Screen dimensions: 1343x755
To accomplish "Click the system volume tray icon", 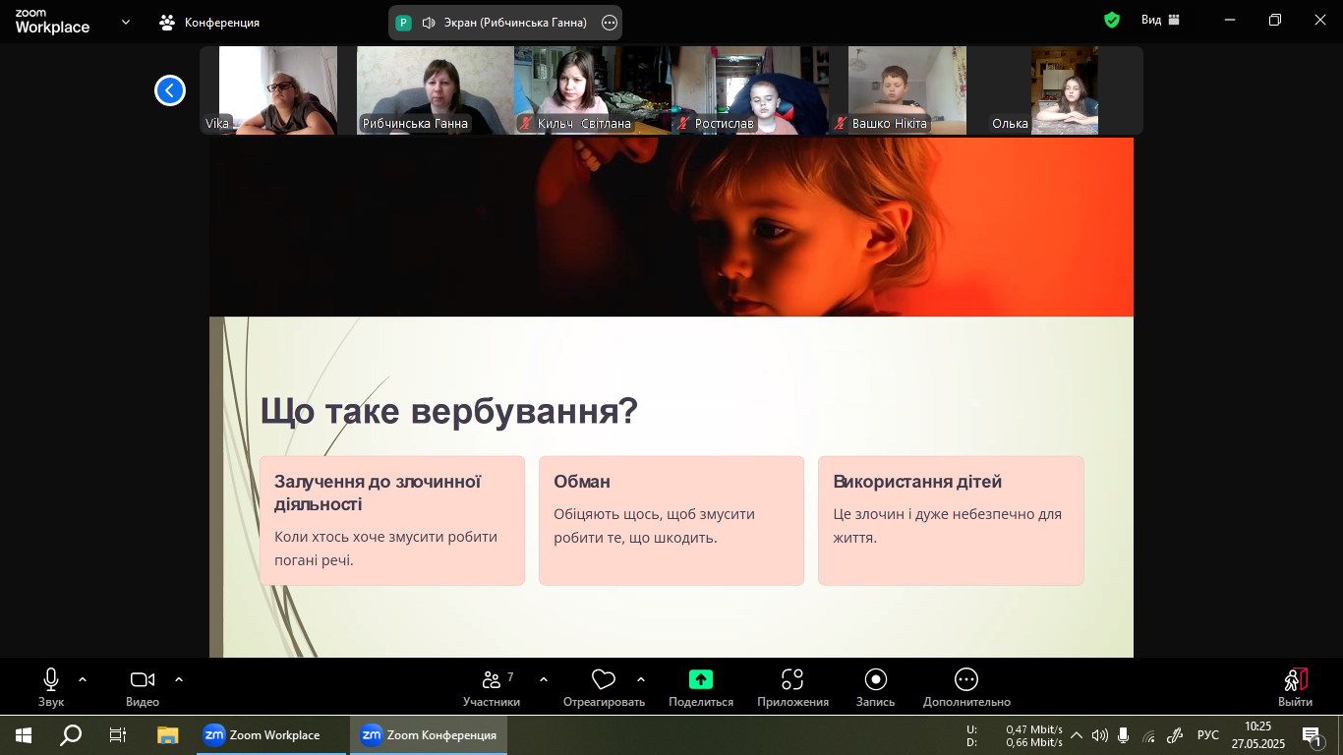I will [1100, 735].
